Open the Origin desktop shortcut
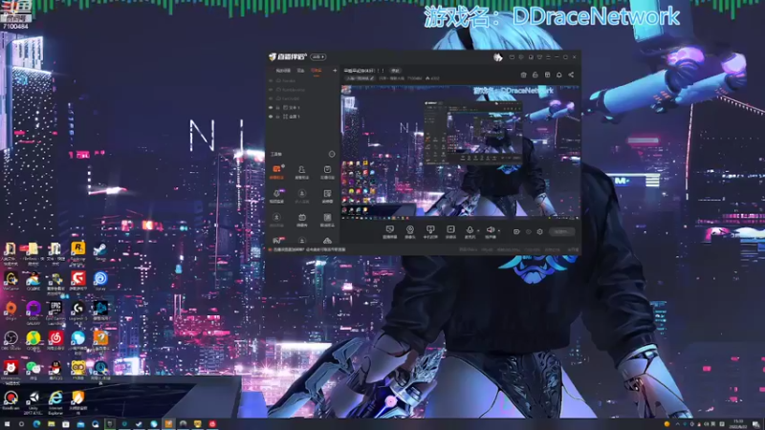This screenshot has height=430, width=765. click(x=11, y=312)
